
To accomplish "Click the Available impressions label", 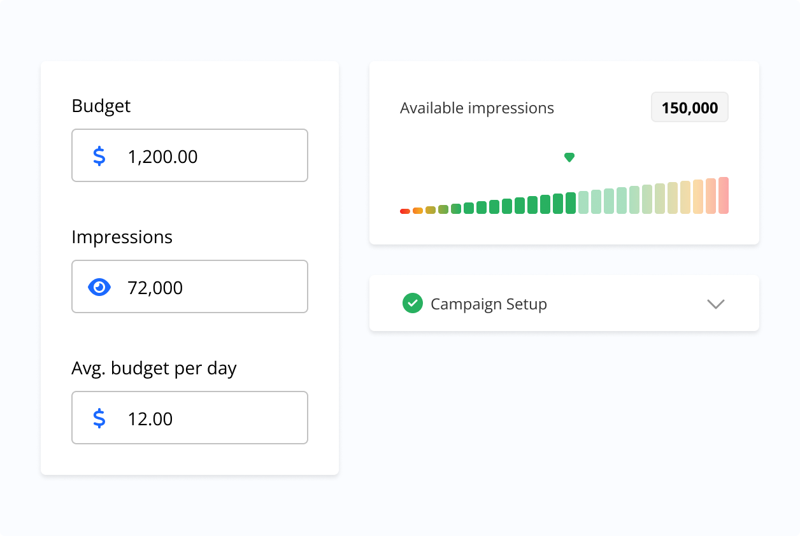I will click(x=477, y=108).
